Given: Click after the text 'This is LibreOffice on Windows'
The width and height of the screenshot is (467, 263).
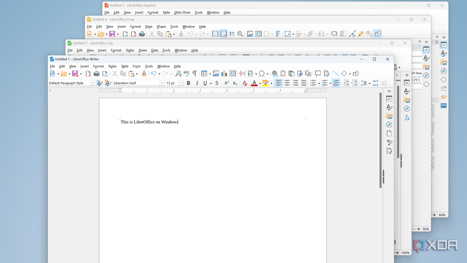Looking at the screenshot, I should click(178, 122).
